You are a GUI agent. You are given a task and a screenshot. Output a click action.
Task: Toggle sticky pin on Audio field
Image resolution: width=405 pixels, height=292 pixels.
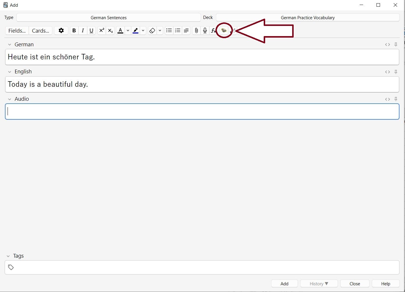pyautogui.click(x=396, y=99)
